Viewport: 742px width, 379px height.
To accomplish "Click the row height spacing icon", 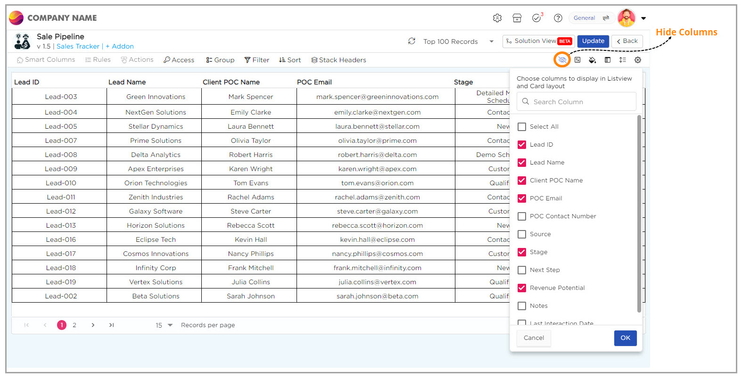I will (x=623, y=60).
